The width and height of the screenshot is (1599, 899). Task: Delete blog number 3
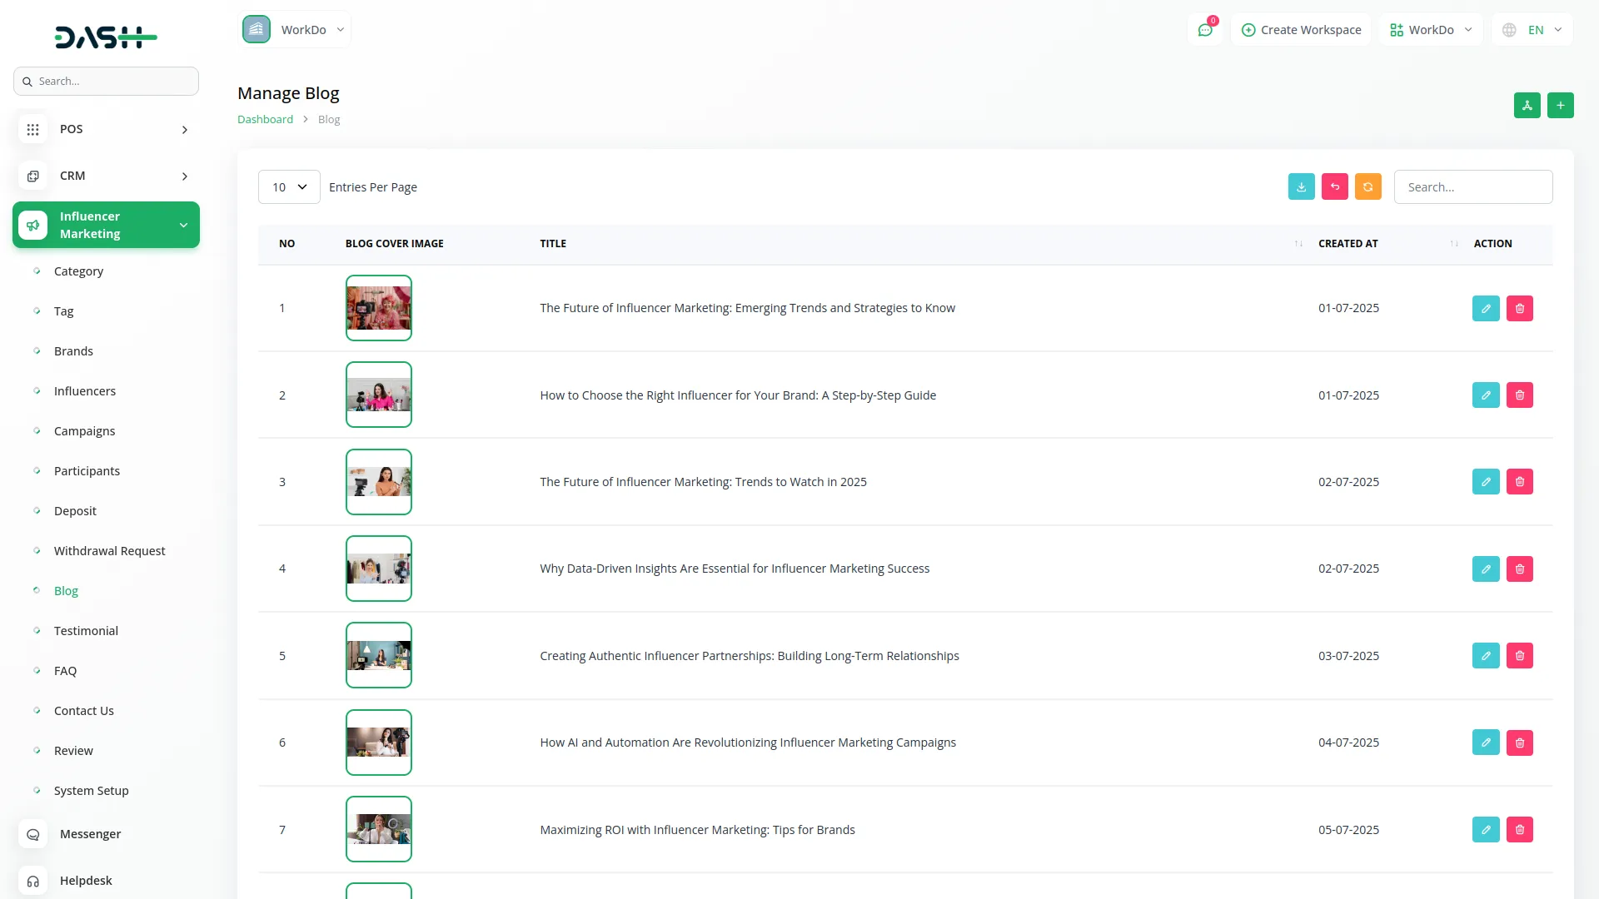[1519, 482]
